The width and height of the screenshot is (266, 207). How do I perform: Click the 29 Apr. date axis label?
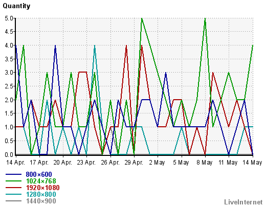pos(134,163)
